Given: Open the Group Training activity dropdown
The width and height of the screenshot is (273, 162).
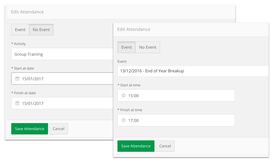Looking at the screenshot, I should tap(62, 54).
